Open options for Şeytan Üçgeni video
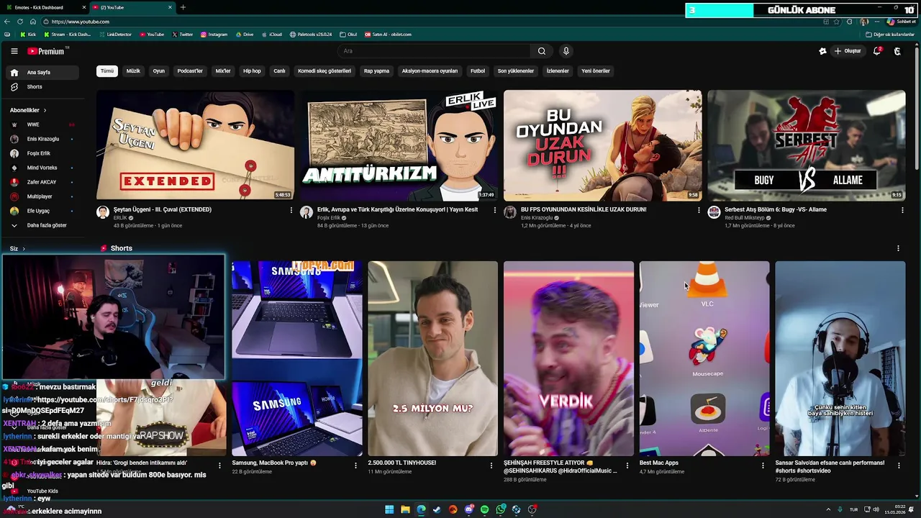The image size is (921, 518). point(291,210)
